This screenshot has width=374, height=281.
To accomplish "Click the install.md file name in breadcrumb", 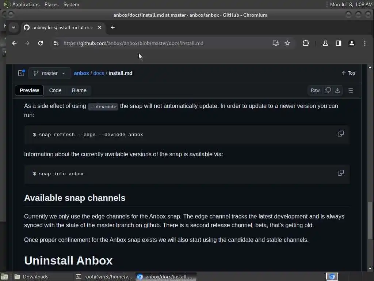I will 121,73.
